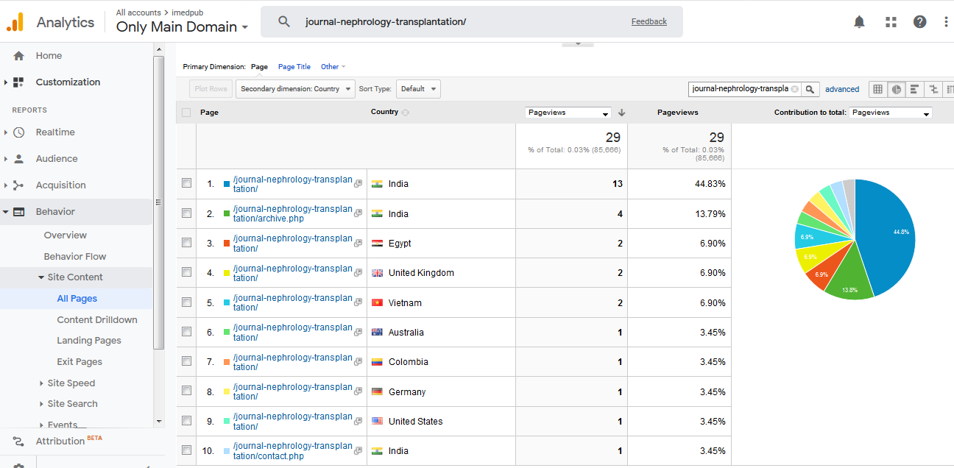Switch to the data table view icon
954x468 pixels.
pos(877,89)
